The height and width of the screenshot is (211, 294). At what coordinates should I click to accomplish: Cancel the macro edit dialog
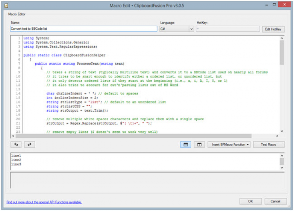point(275,201)
